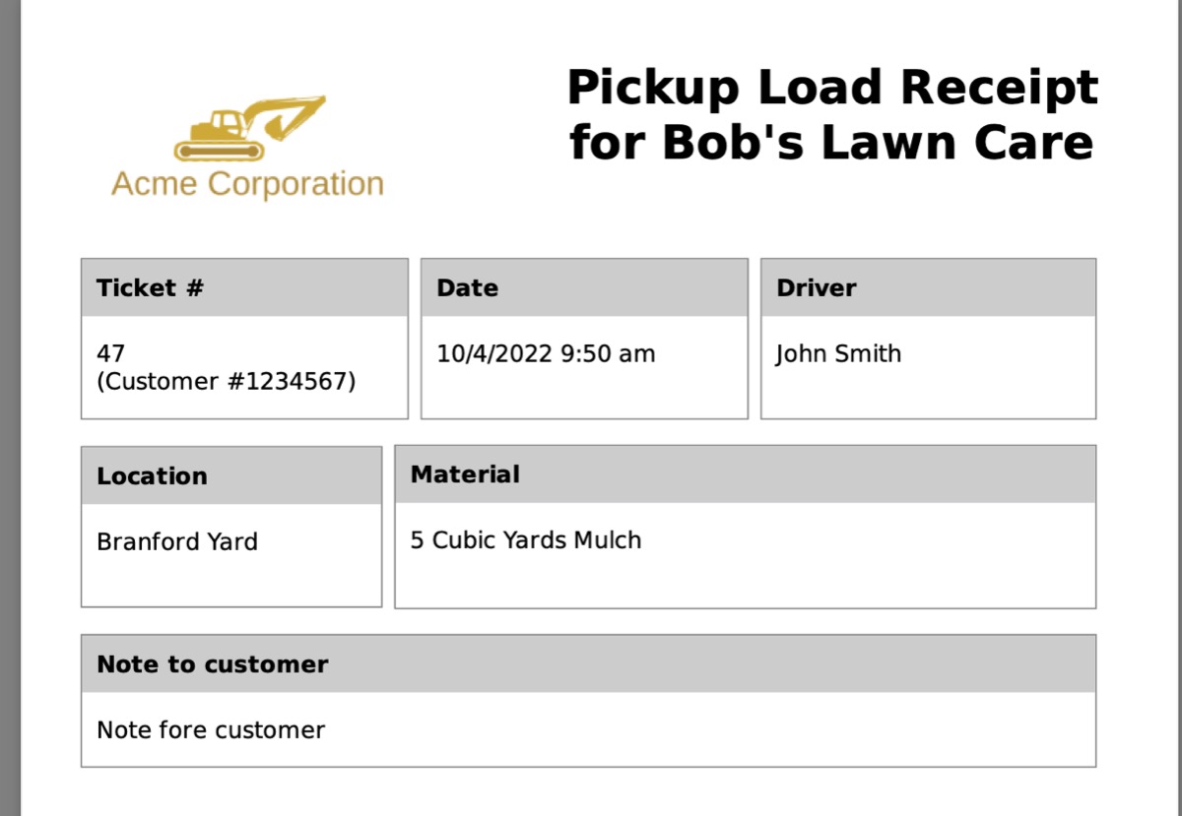Screen dimensions: 1182x816
Task: Click the 5 Cubic Yards Mulch text
Action: tap(526, 540)
